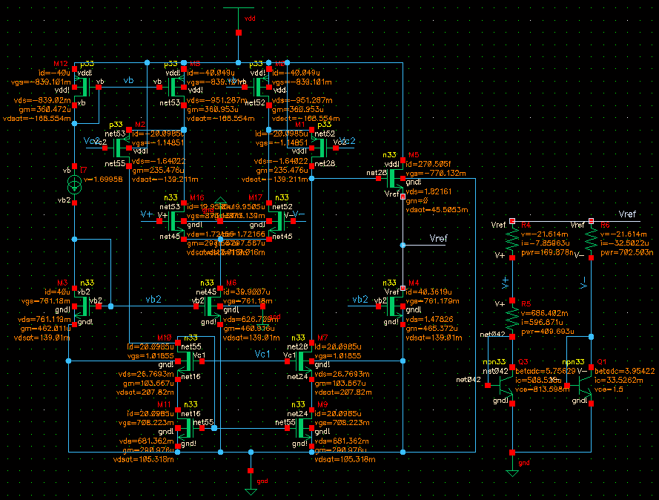The image size is (659, 500).
Task: Select resistor R4 symbol
Action: 512,240
